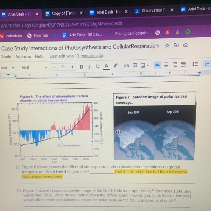Switch to the 'Copy of [Temp' tab

tap(61, 13)
